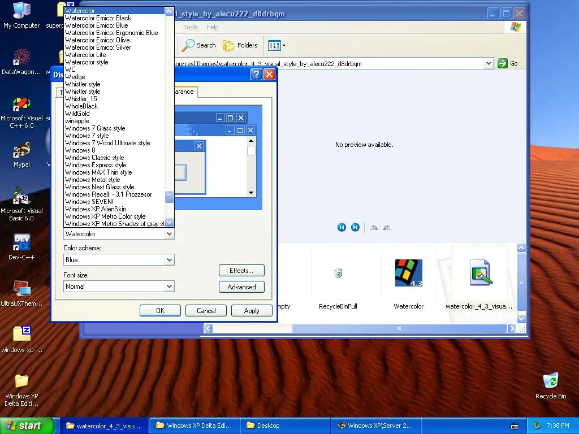Switch to watercolor_4_3_visu... taskbar button
The width and height of the screenshot is (579, 434).
pos(105,426)
